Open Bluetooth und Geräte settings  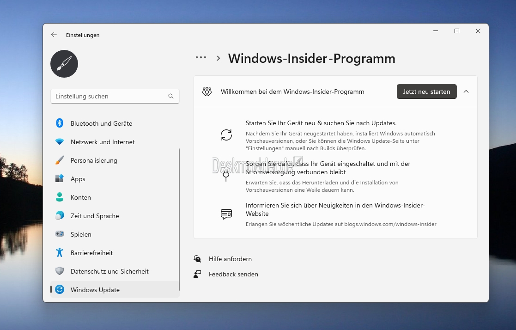115,123
